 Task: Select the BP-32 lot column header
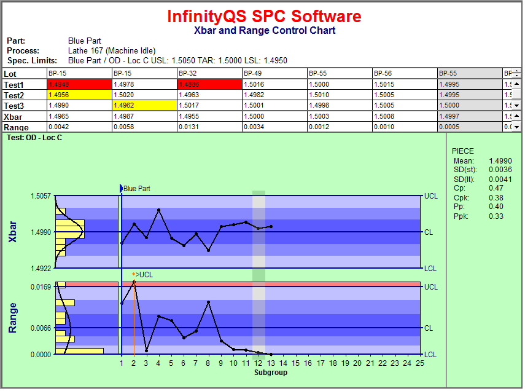click(x=209, y=73)
